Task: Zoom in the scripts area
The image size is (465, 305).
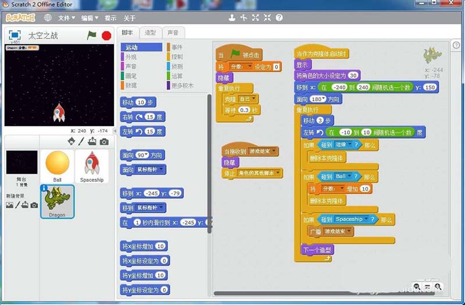Action: tap(438, 286)
